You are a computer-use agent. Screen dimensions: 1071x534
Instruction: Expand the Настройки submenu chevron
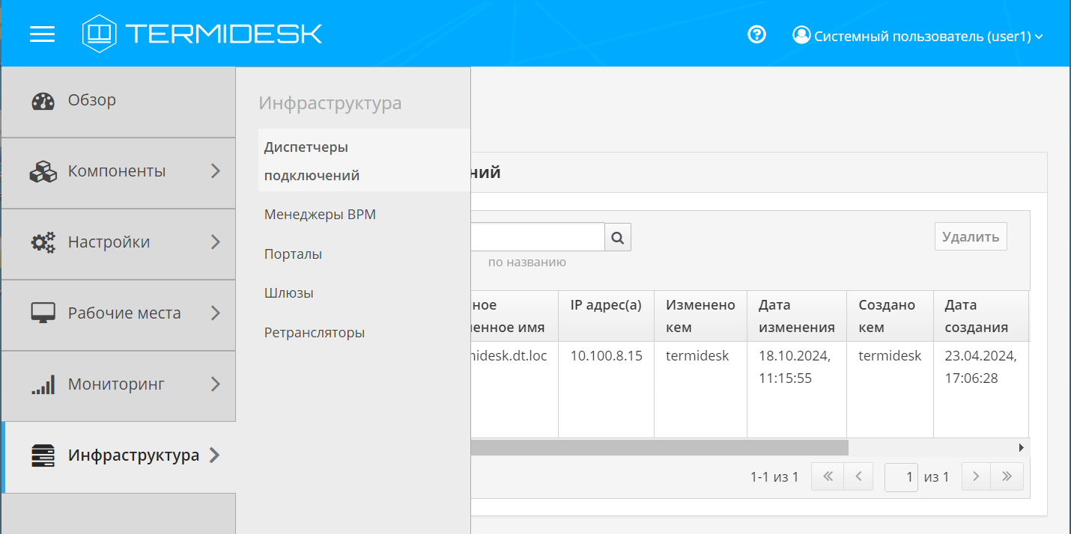[216, 242]
